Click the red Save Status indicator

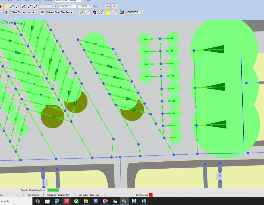[x=151, y=195]
